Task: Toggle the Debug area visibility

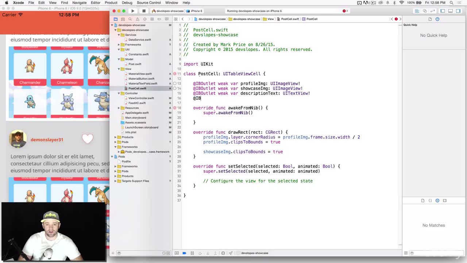Action: pos(451,11)
